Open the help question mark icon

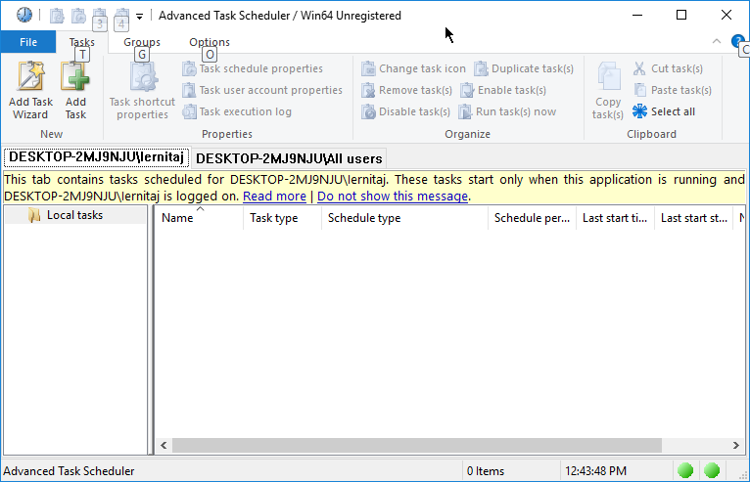(x=737, y=41)
